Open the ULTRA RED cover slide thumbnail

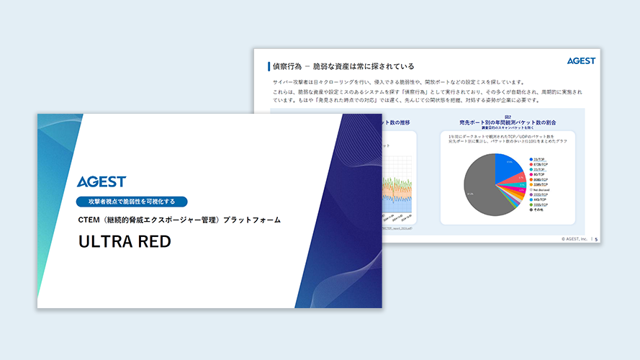tap(209, 211)
